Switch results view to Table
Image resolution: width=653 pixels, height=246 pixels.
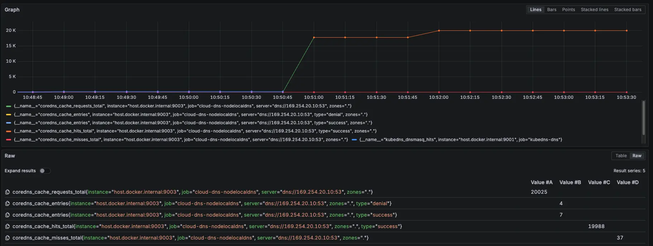[x=621, y=156]
